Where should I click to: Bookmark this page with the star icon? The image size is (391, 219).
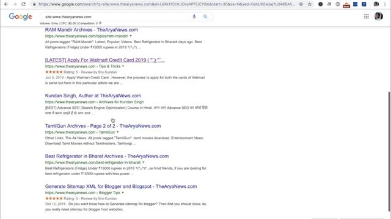click(x=310, y=4)
